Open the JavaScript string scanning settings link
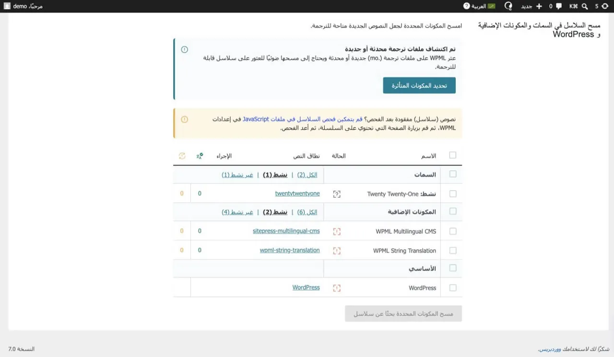The height and width of the screenshot is (357, 614). tap(303, 119)
